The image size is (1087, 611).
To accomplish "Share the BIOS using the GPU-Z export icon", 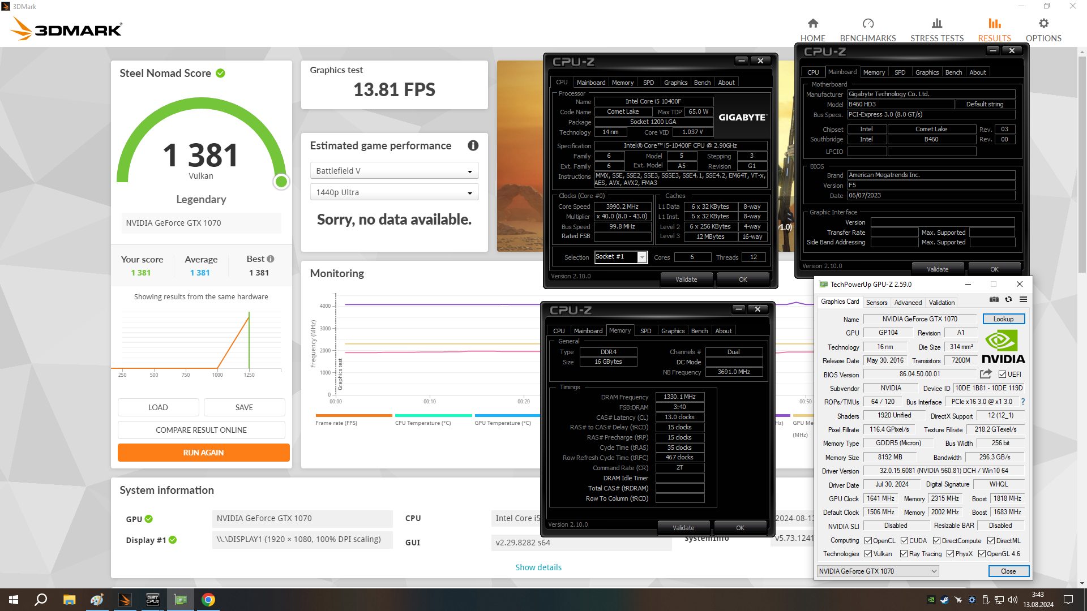I will pos(986,374).
